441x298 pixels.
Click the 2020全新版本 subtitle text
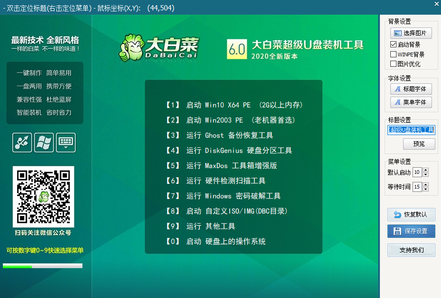point(274,56)
